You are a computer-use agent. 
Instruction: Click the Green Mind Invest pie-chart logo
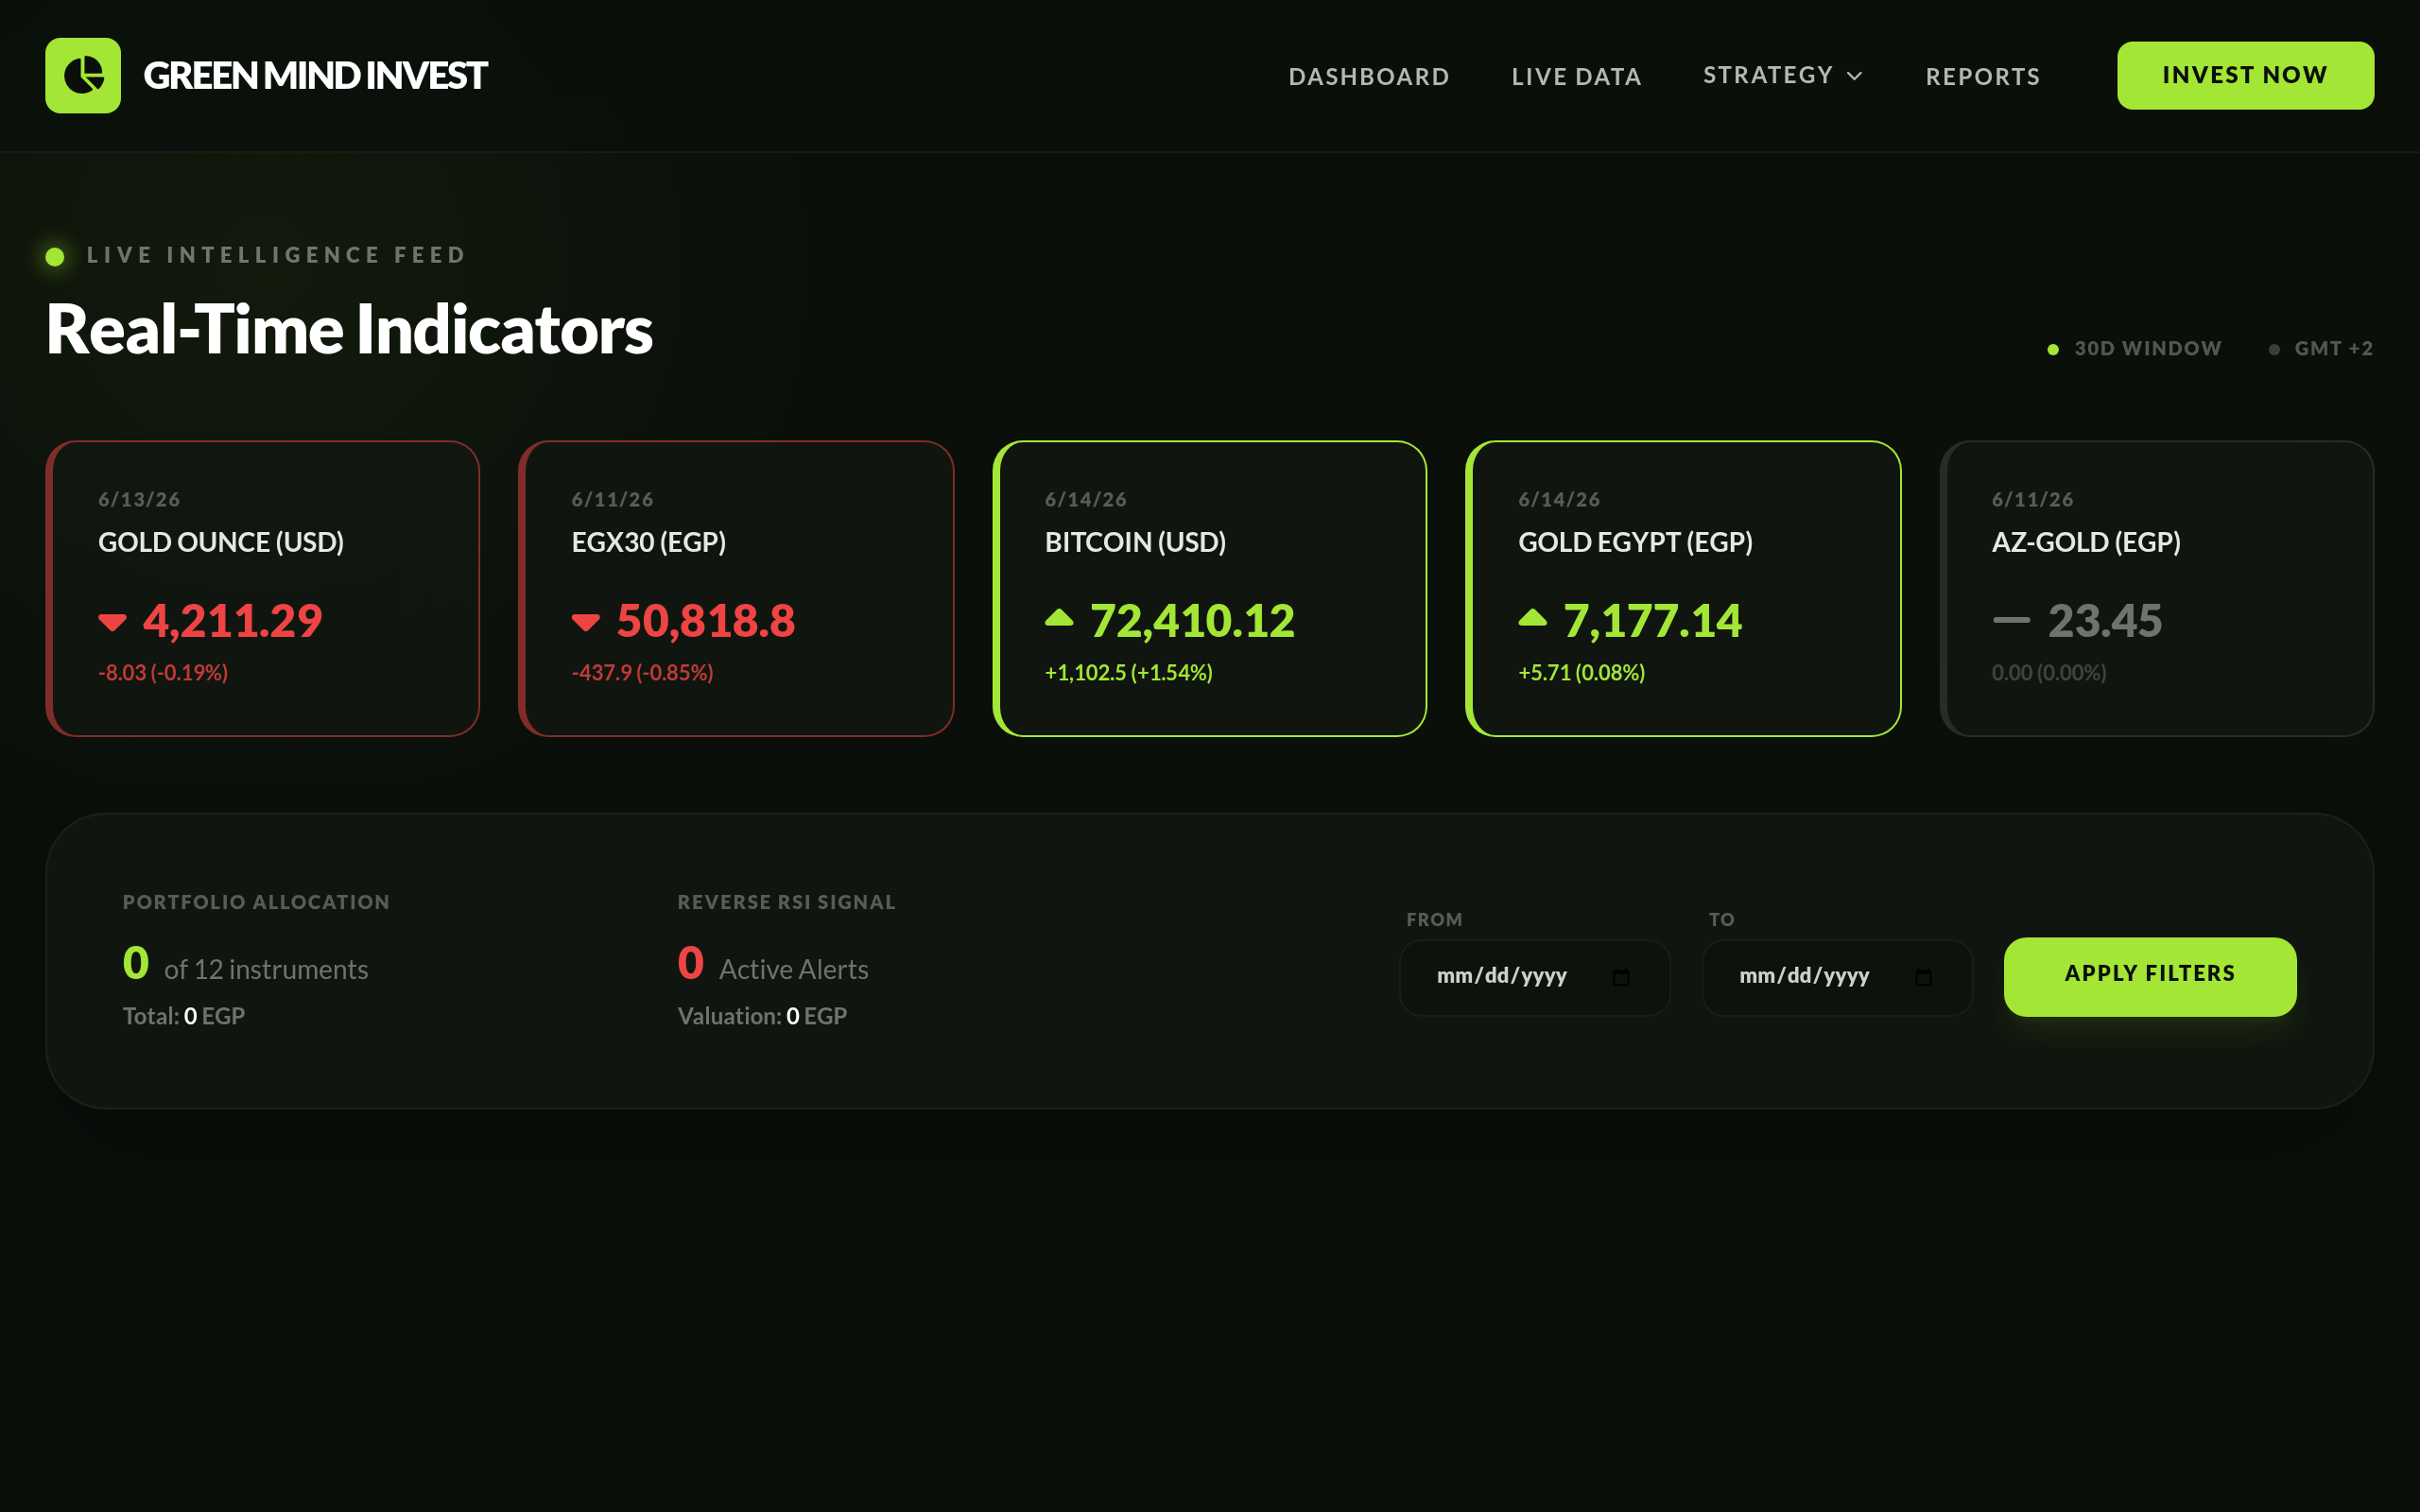point(83,76)
